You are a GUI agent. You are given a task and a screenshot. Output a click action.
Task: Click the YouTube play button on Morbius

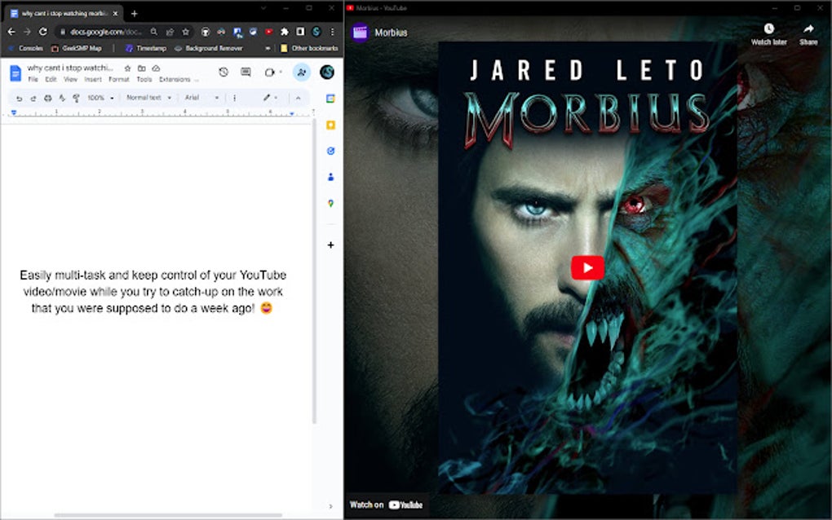pyautogui.click(x=587, y=268)
